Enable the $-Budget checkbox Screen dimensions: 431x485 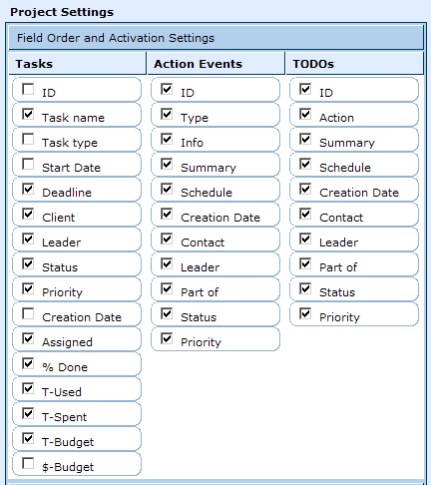(x=28, y=463)
